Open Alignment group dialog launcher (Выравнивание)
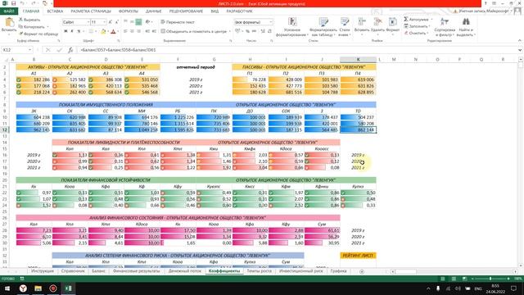 [x=230, y=41]
